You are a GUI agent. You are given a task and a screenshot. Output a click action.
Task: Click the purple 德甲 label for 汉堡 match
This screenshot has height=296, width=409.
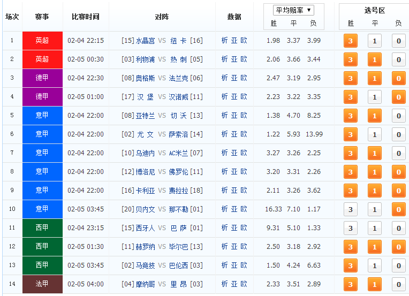pos(42,97)
